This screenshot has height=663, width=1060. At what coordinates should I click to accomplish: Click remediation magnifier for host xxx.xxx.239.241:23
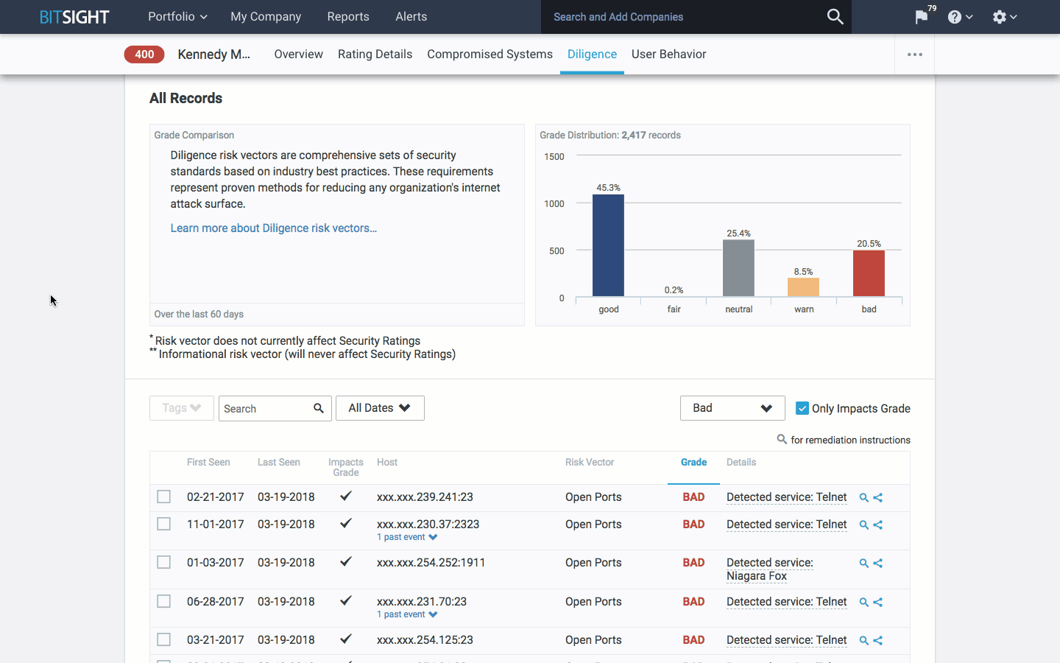(x=863, y=498)
